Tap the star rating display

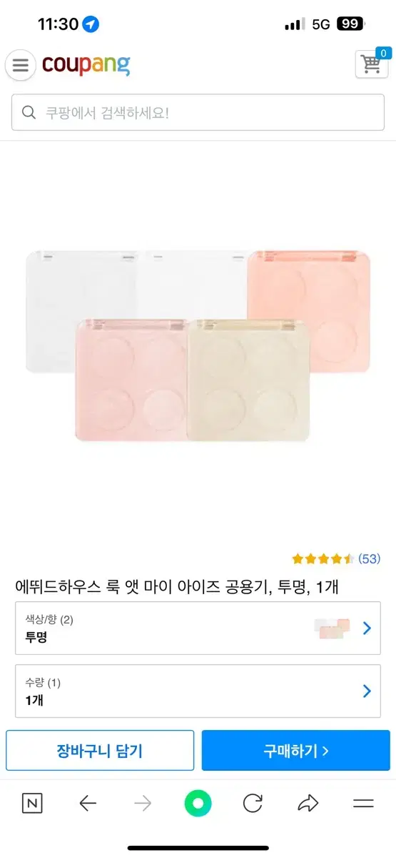click(323, 558)
